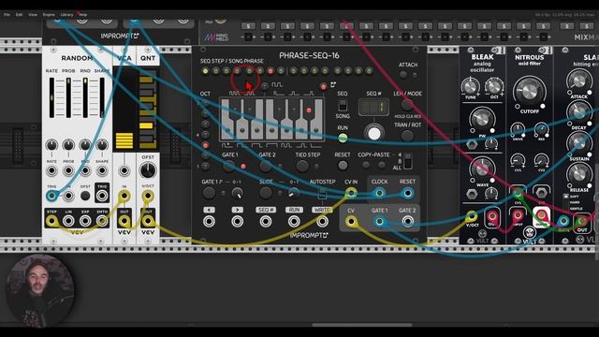Click the SLIDE button on Phrase-Seq-16
Screen dimensions: 599x337
pyautogui.click(x=266, y=194)
